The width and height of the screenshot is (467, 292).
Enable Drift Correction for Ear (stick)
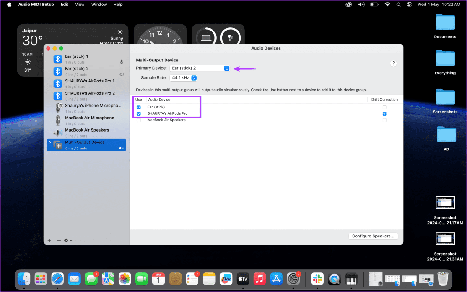(x=384, y=107)
